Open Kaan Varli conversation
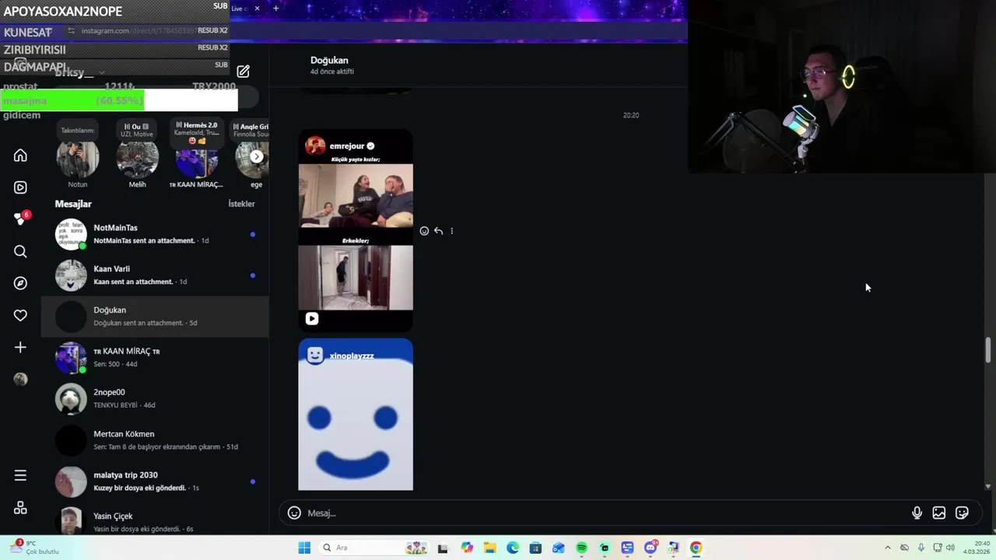Screen dimensions: 996x560 [155, 275]
